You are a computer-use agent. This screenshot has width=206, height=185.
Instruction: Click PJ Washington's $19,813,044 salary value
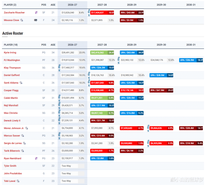pyautogui.click(x=68, y=60)
